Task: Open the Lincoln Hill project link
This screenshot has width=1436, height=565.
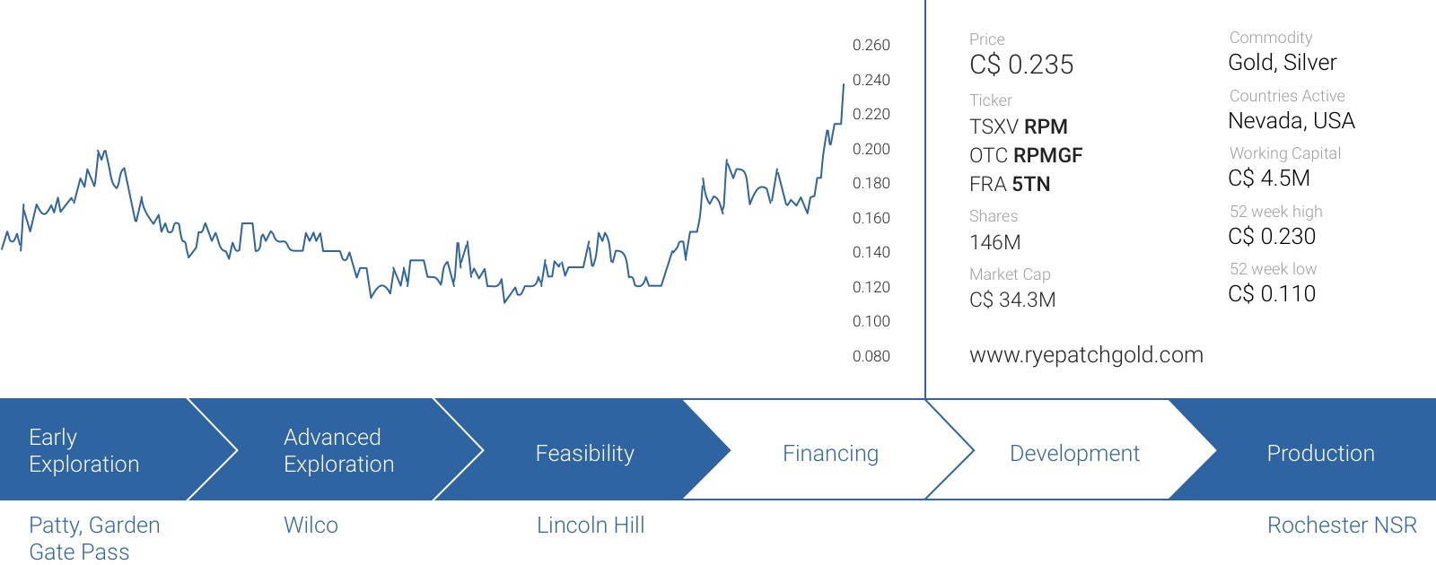Action: coord(591,526)
